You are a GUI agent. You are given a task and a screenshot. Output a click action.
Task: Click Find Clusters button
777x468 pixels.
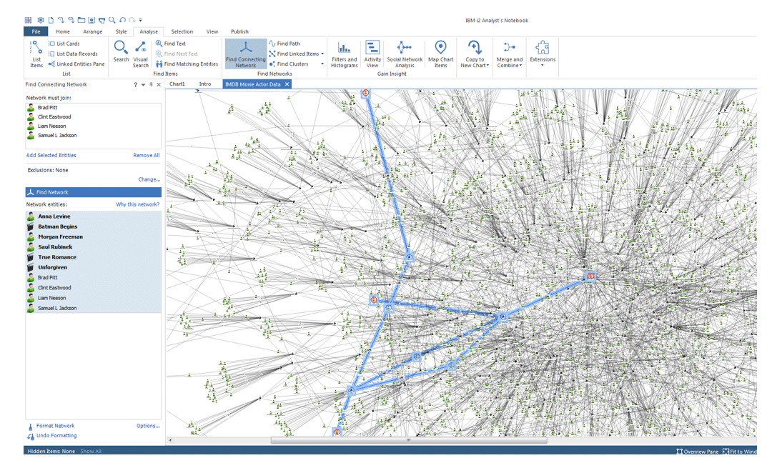[x=288, y=64]
